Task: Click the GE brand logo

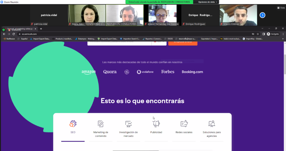Action: point(127,72)
